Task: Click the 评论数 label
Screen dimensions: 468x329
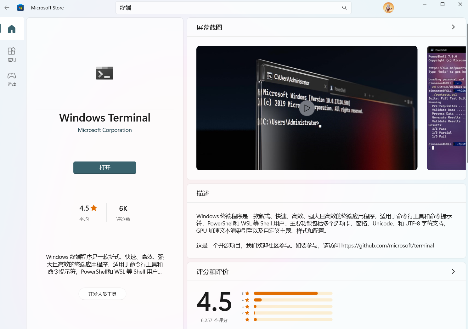Action: 123,219
